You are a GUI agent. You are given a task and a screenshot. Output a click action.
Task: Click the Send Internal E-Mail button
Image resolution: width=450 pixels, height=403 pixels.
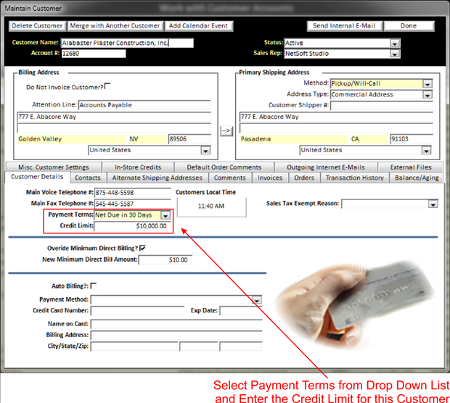tap(344, 26)
